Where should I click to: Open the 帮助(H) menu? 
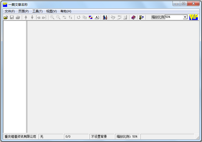click(66, 11)
